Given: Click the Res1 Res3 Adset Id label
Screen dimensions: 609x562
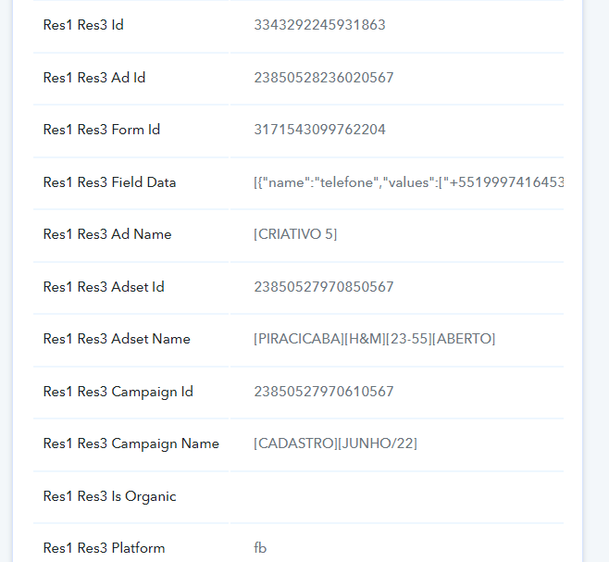Looking at the screenshot, I should (x=104, y=287).
